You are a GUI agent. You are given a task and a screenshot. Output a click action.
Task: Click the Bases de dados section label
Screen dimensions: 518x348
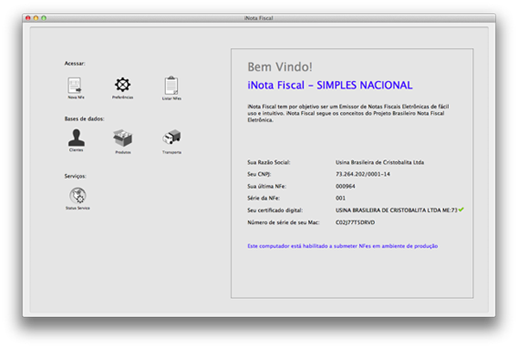[x=85, y=119]
